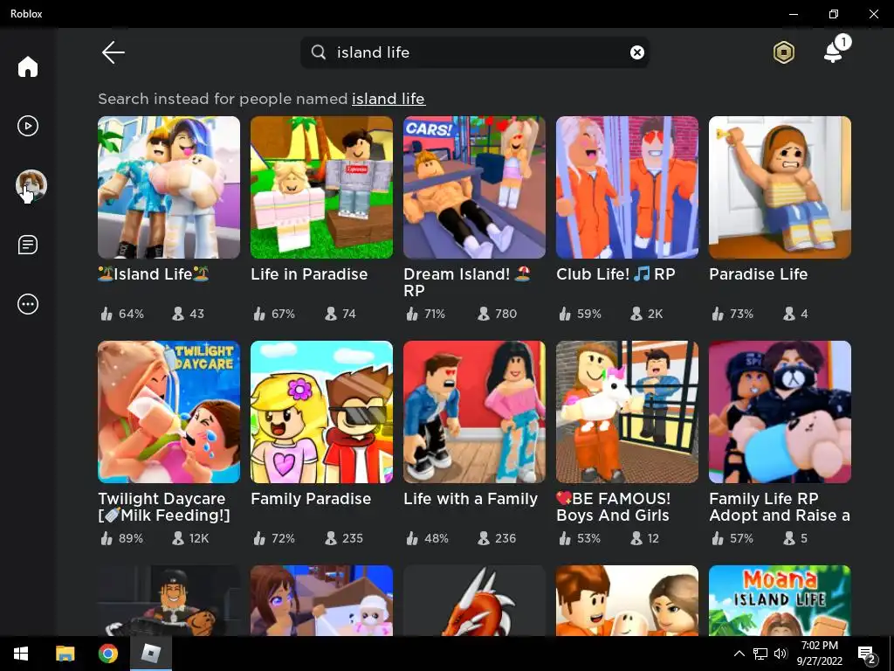Viewport: 894px width, 671px height.
Task: Open the Paradise Life thumbnail
Action: [x=780, y=187]
